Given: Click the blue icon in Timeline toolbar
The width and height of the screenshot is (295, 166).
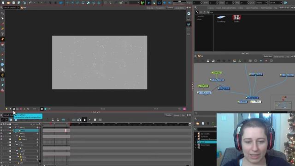Looking at the screenshot, I should click(x=64, y=120).
